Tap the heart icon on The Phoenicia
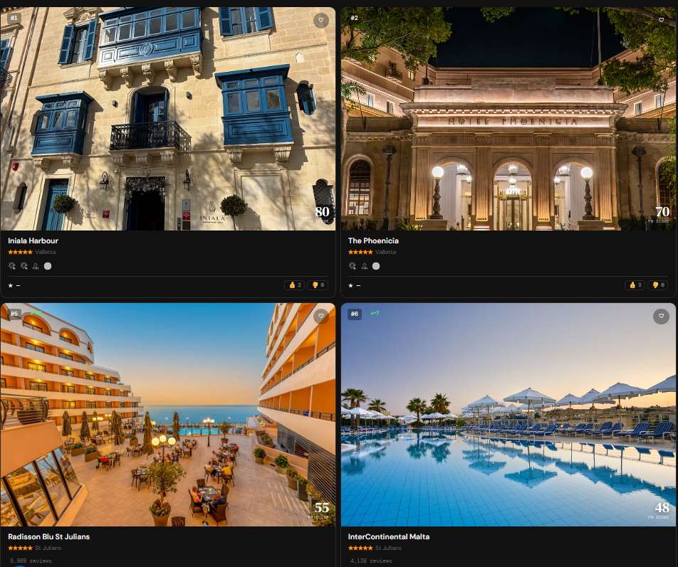Viewport: 678px width, 567px height. point(661,20)
